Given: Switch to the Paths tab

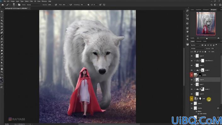Looking at the screenshot, I should click(x=205, y=41).
